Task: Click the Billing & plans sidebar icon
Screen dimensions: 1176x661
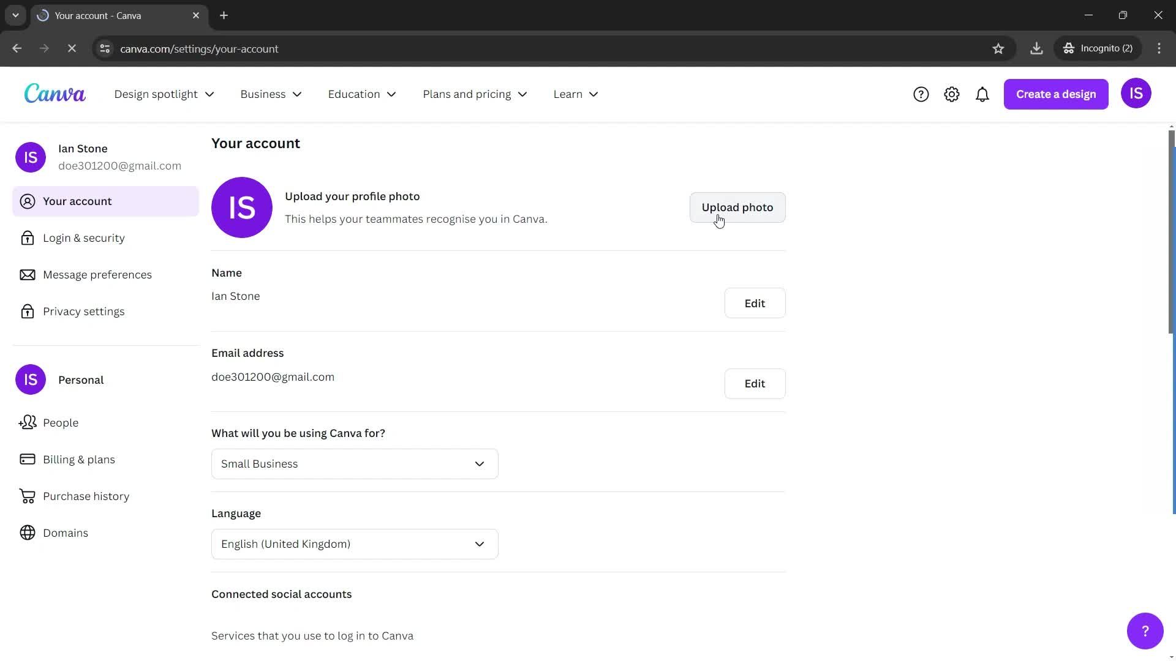Action: pyautogui.click(x=28, y=458)
